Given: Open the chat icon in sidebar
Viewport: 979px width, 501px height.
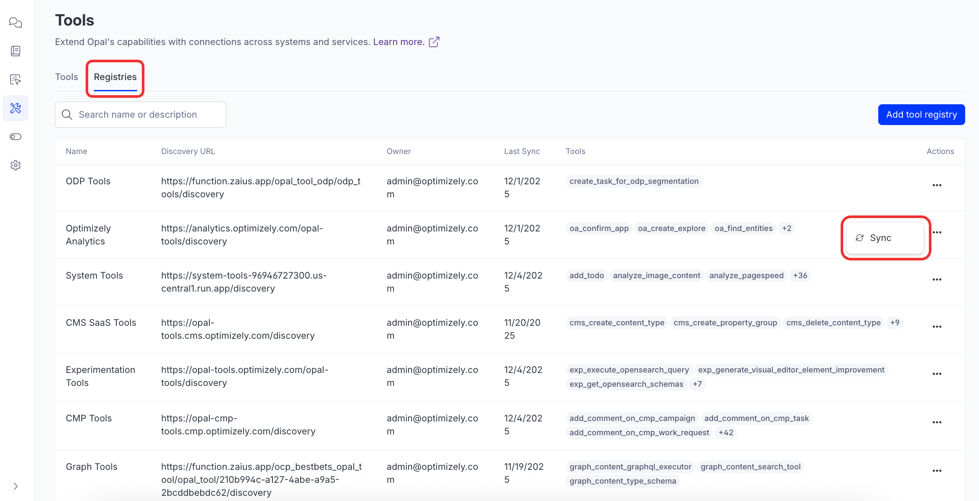Looking at the screenshot, I should [16, 22].
